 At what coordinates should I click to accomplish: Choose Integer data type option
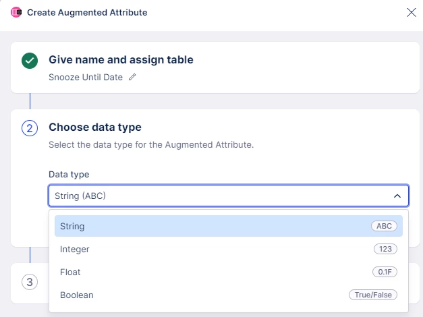(75, 250)
